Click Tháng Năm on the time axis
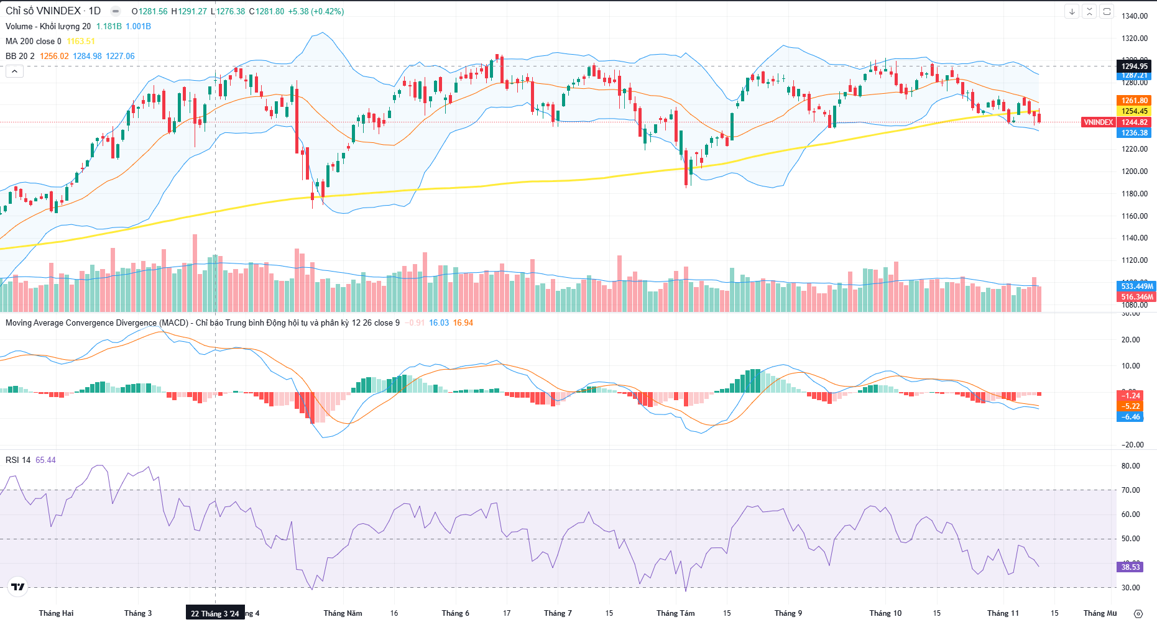The image size is (1157, 622). (343, 613)
